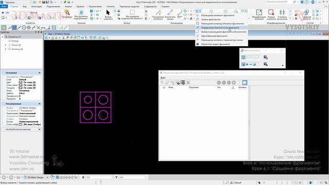
Task: Expand the Эллипсы (4) tree node
Action: (x=6, y=49)
